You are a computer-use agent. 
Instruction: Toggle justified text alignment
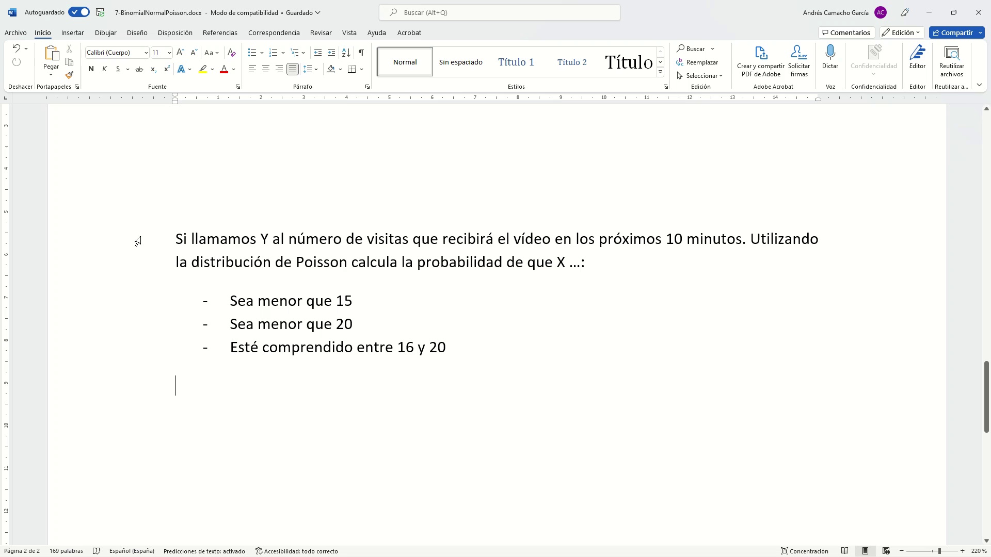(293, 69)
